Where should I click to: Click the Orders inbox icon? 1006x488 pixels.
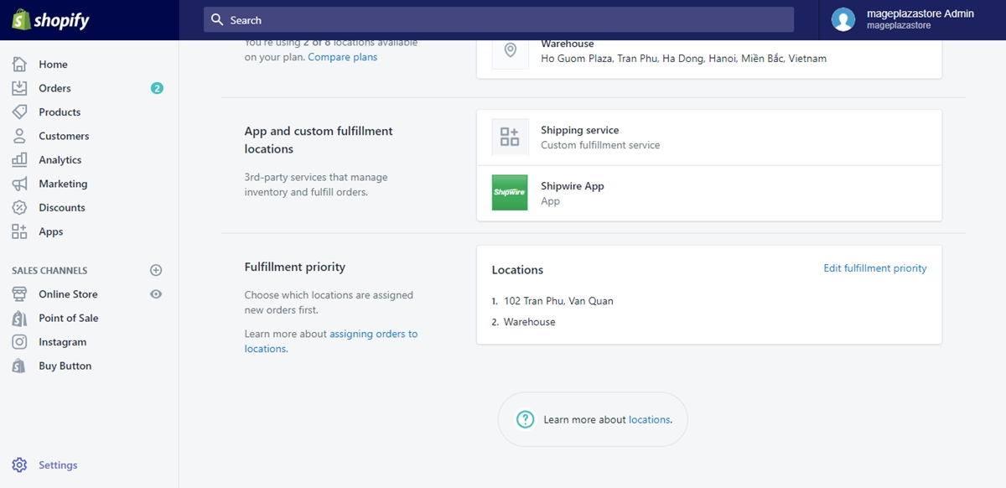19,88
